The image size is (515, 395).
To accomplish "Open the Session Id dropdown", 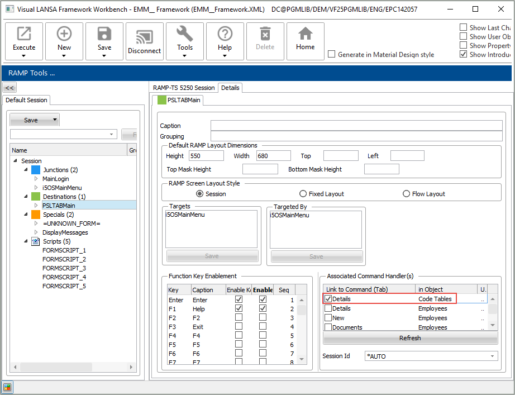I will click(493, 356).
